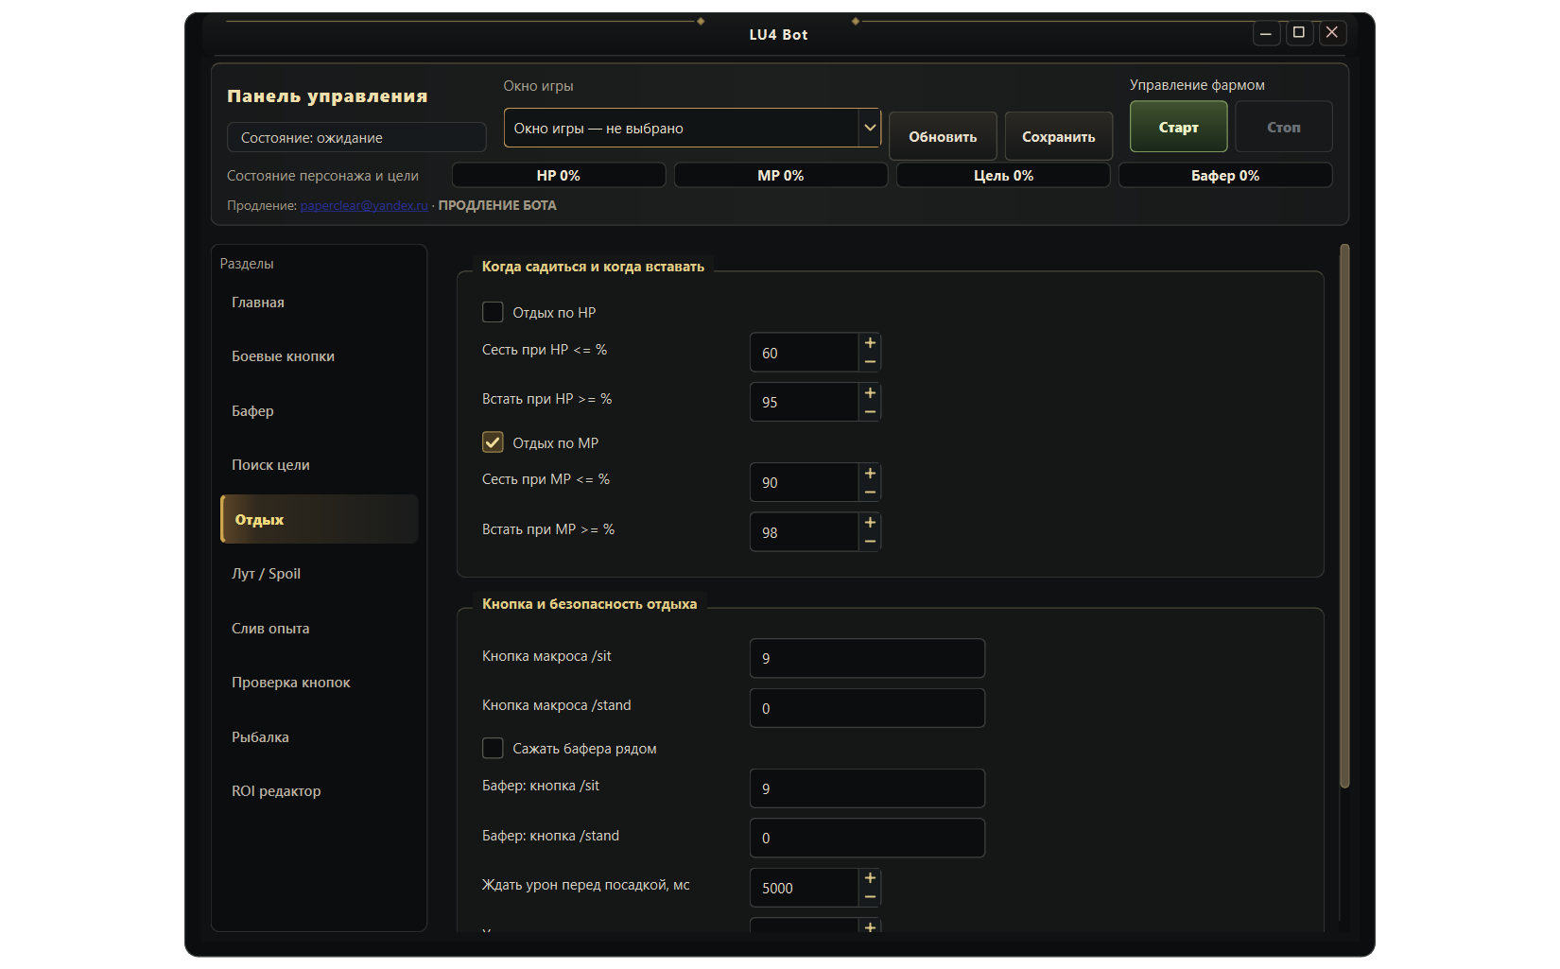Click the "Сесть при MP" value field
Screen dimensions: 1560x969
tap(805, 482)
